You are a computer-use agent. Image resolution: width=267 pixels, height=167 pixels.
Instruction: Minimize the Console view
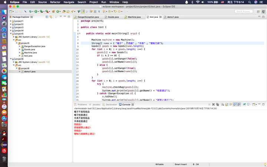(x=259, y=104)
